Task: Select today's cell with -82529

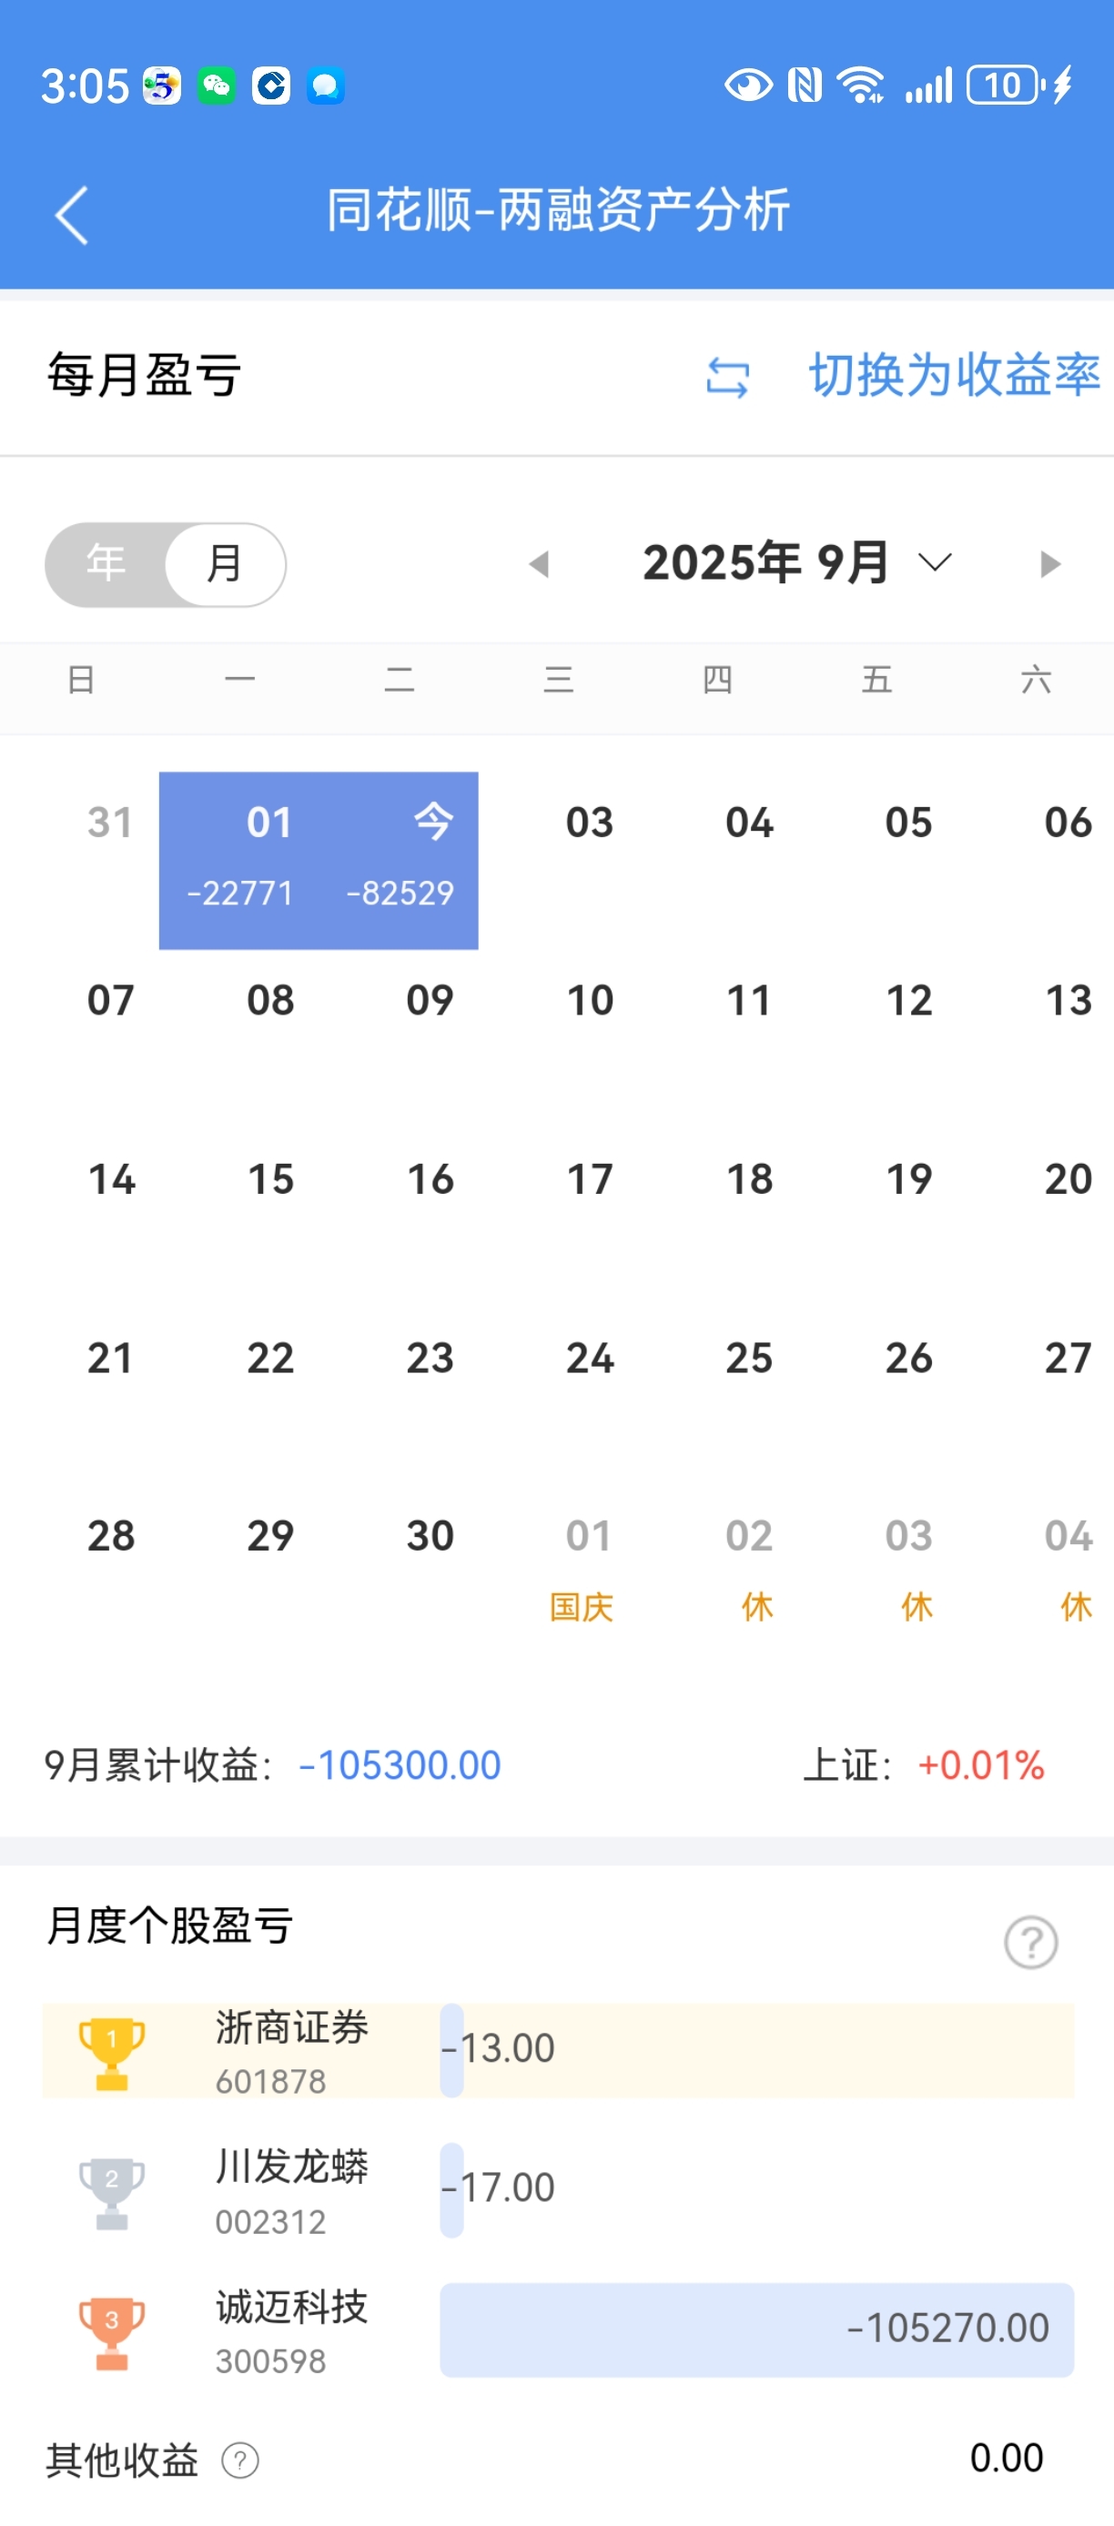Action: click(x=400, y=860)
